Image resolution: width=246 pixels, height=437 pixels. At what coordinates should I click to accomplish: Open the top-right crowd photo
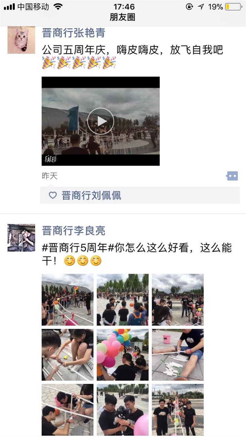178,299
